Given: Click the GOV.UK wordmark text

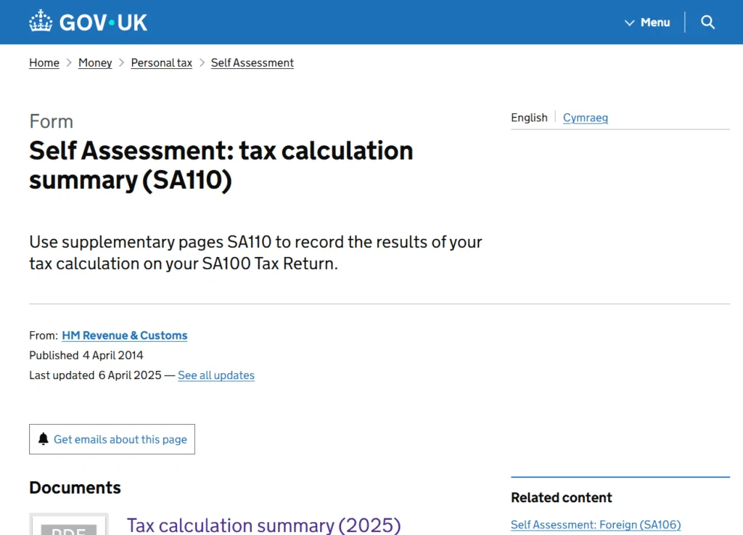Looking at the screenshot, I should (103, 23).
